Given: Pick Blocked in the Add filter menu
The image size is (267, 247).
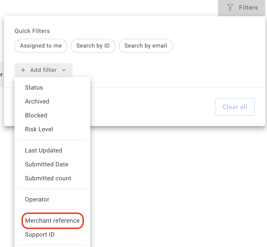Looking at the screenshot, I should click(36, 115).
